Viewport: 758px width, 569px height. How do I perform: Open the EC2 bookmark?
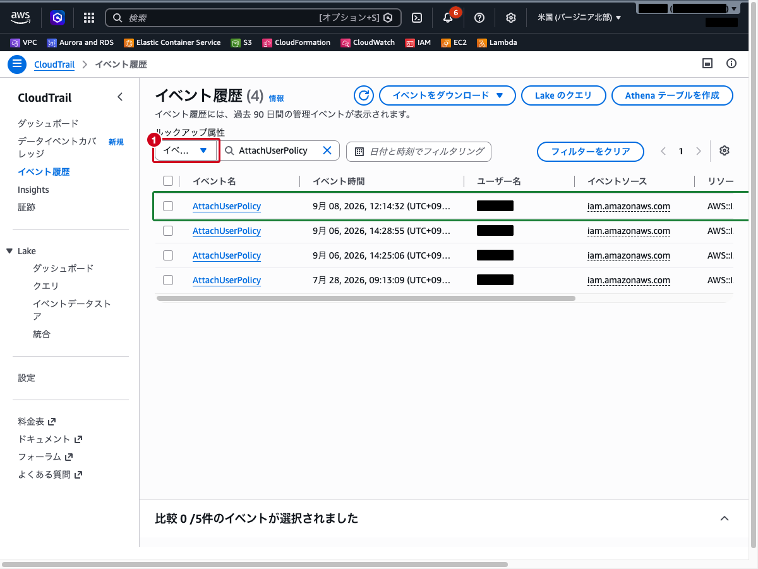(x=454, y=42)
